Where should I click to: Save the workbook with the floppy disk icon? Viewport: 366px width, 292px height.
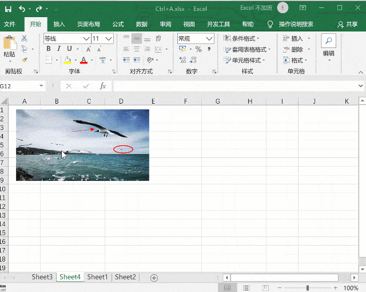click(8, 9)
